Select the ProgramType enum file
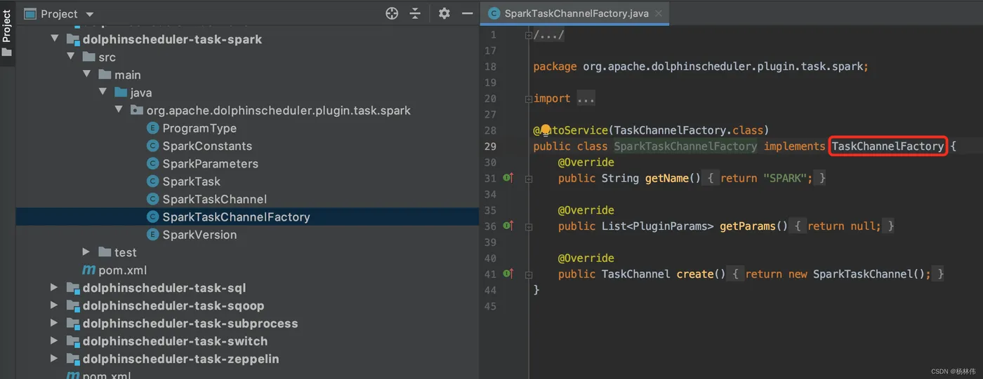The width and height of the screenshot is (983, 379). (x=199, y=128)
